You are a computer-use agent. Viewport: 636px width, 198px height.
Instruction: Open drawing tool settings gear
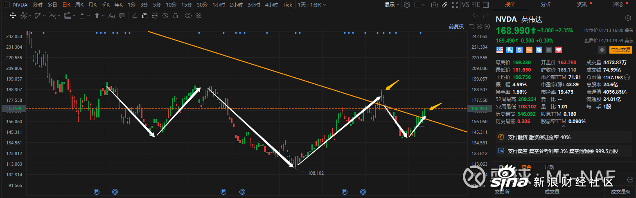tap(198, 16)
